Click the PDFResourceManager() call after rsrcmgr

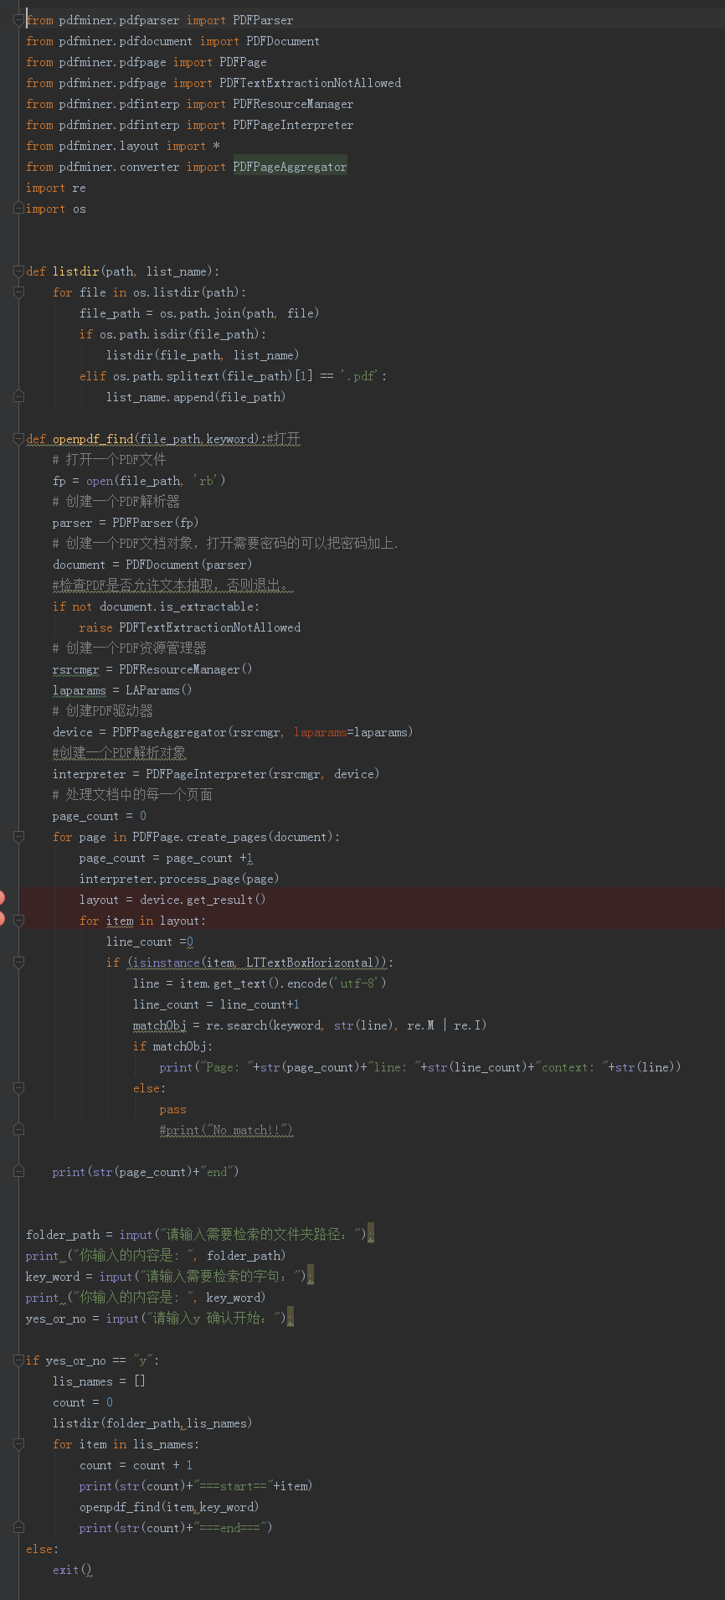pos(186,669)
